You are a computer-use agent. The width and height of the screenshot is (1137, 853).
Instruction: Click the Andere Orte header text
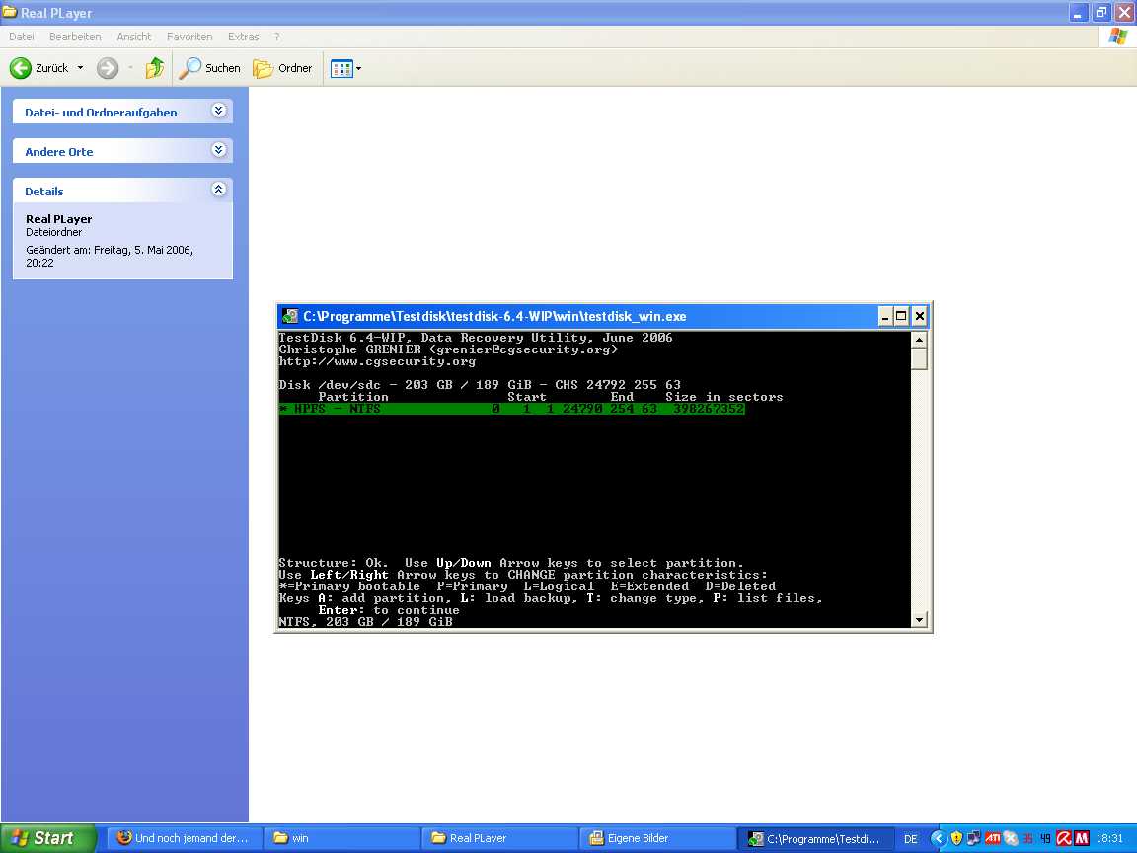(59, 152)
